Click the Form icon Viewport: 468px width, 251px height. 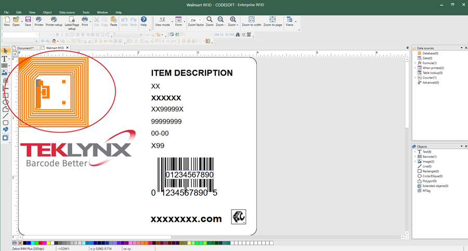(x=178, y=20)
